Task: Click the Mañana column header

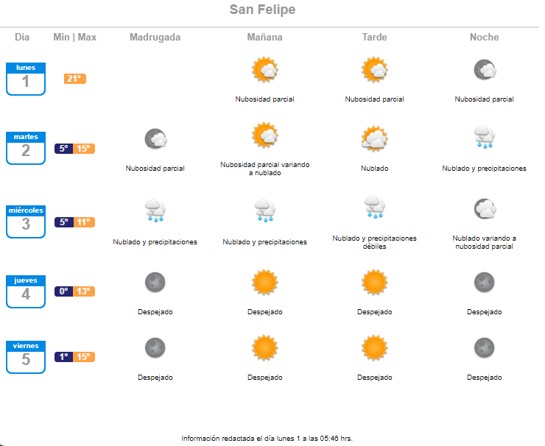Action: [265, 37]
